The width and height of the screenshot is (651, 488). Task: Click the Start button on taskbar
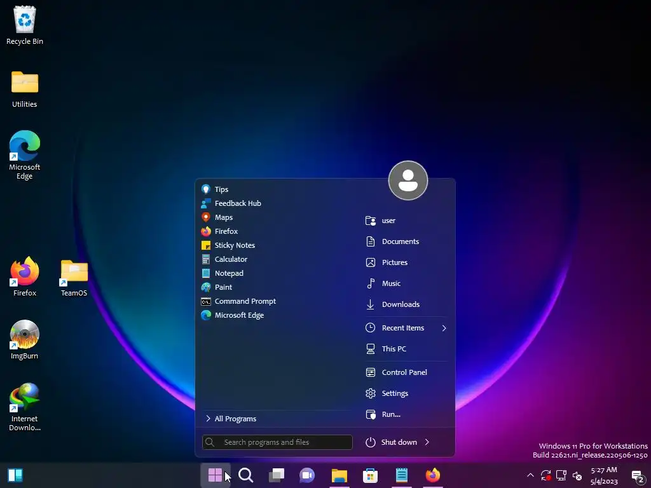point(215,475)
